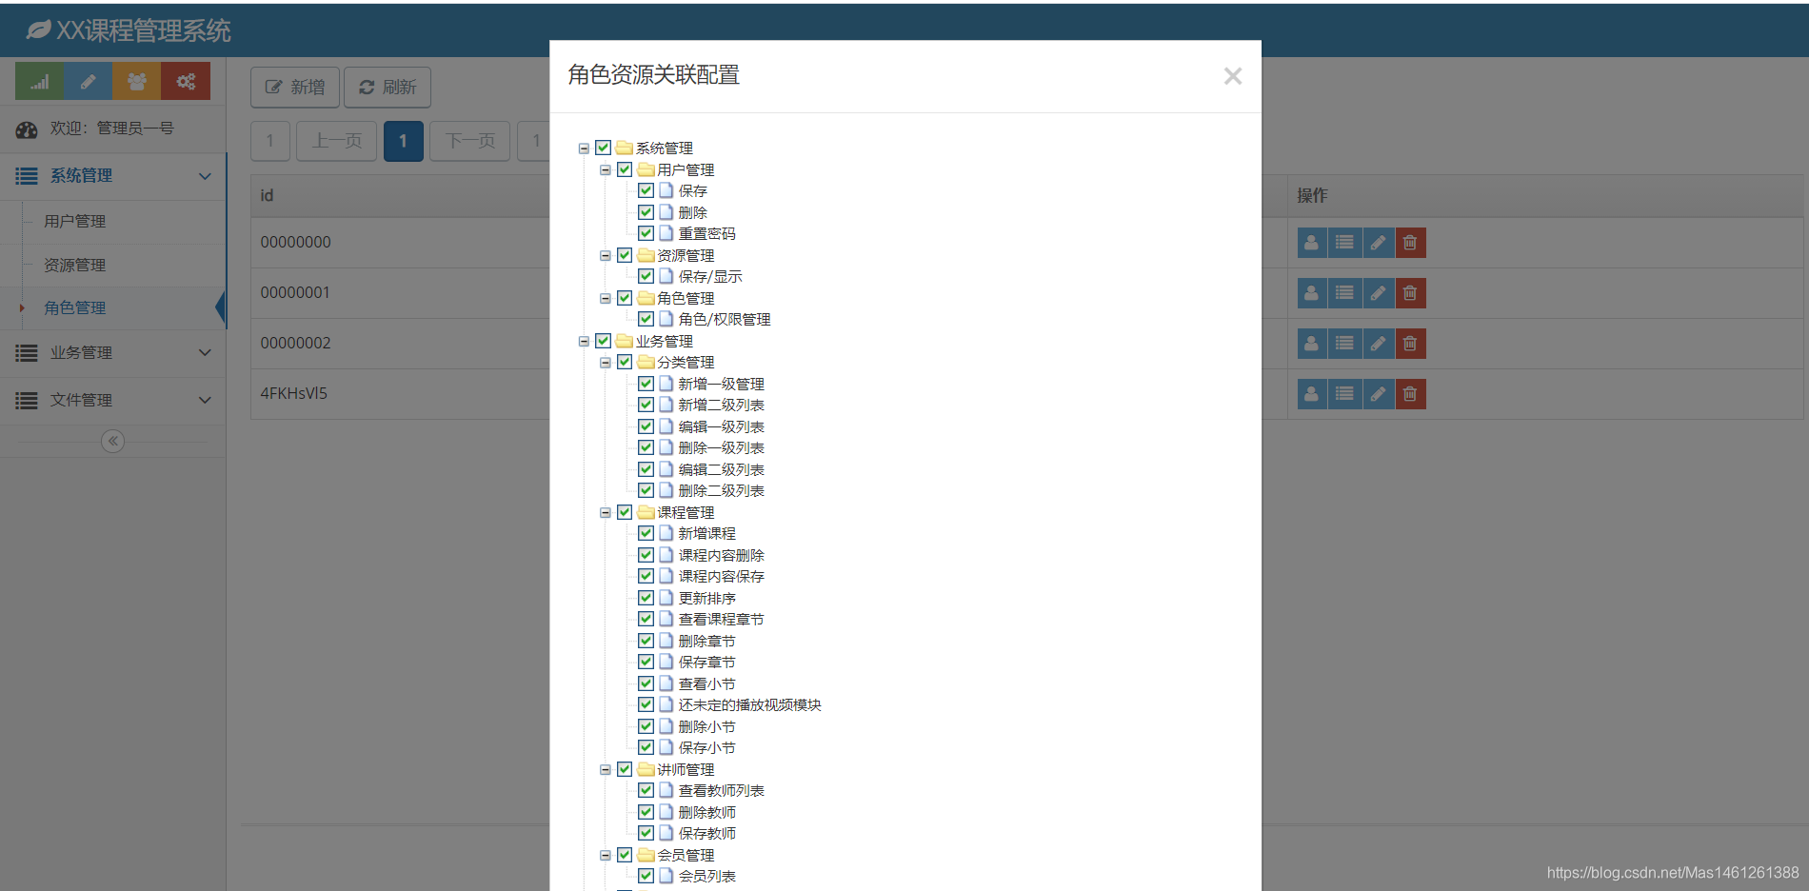Click the edit pencil in row 00000001
Image resolution: width=1809 pixels, height=891 pixels.
point(1378,293)
